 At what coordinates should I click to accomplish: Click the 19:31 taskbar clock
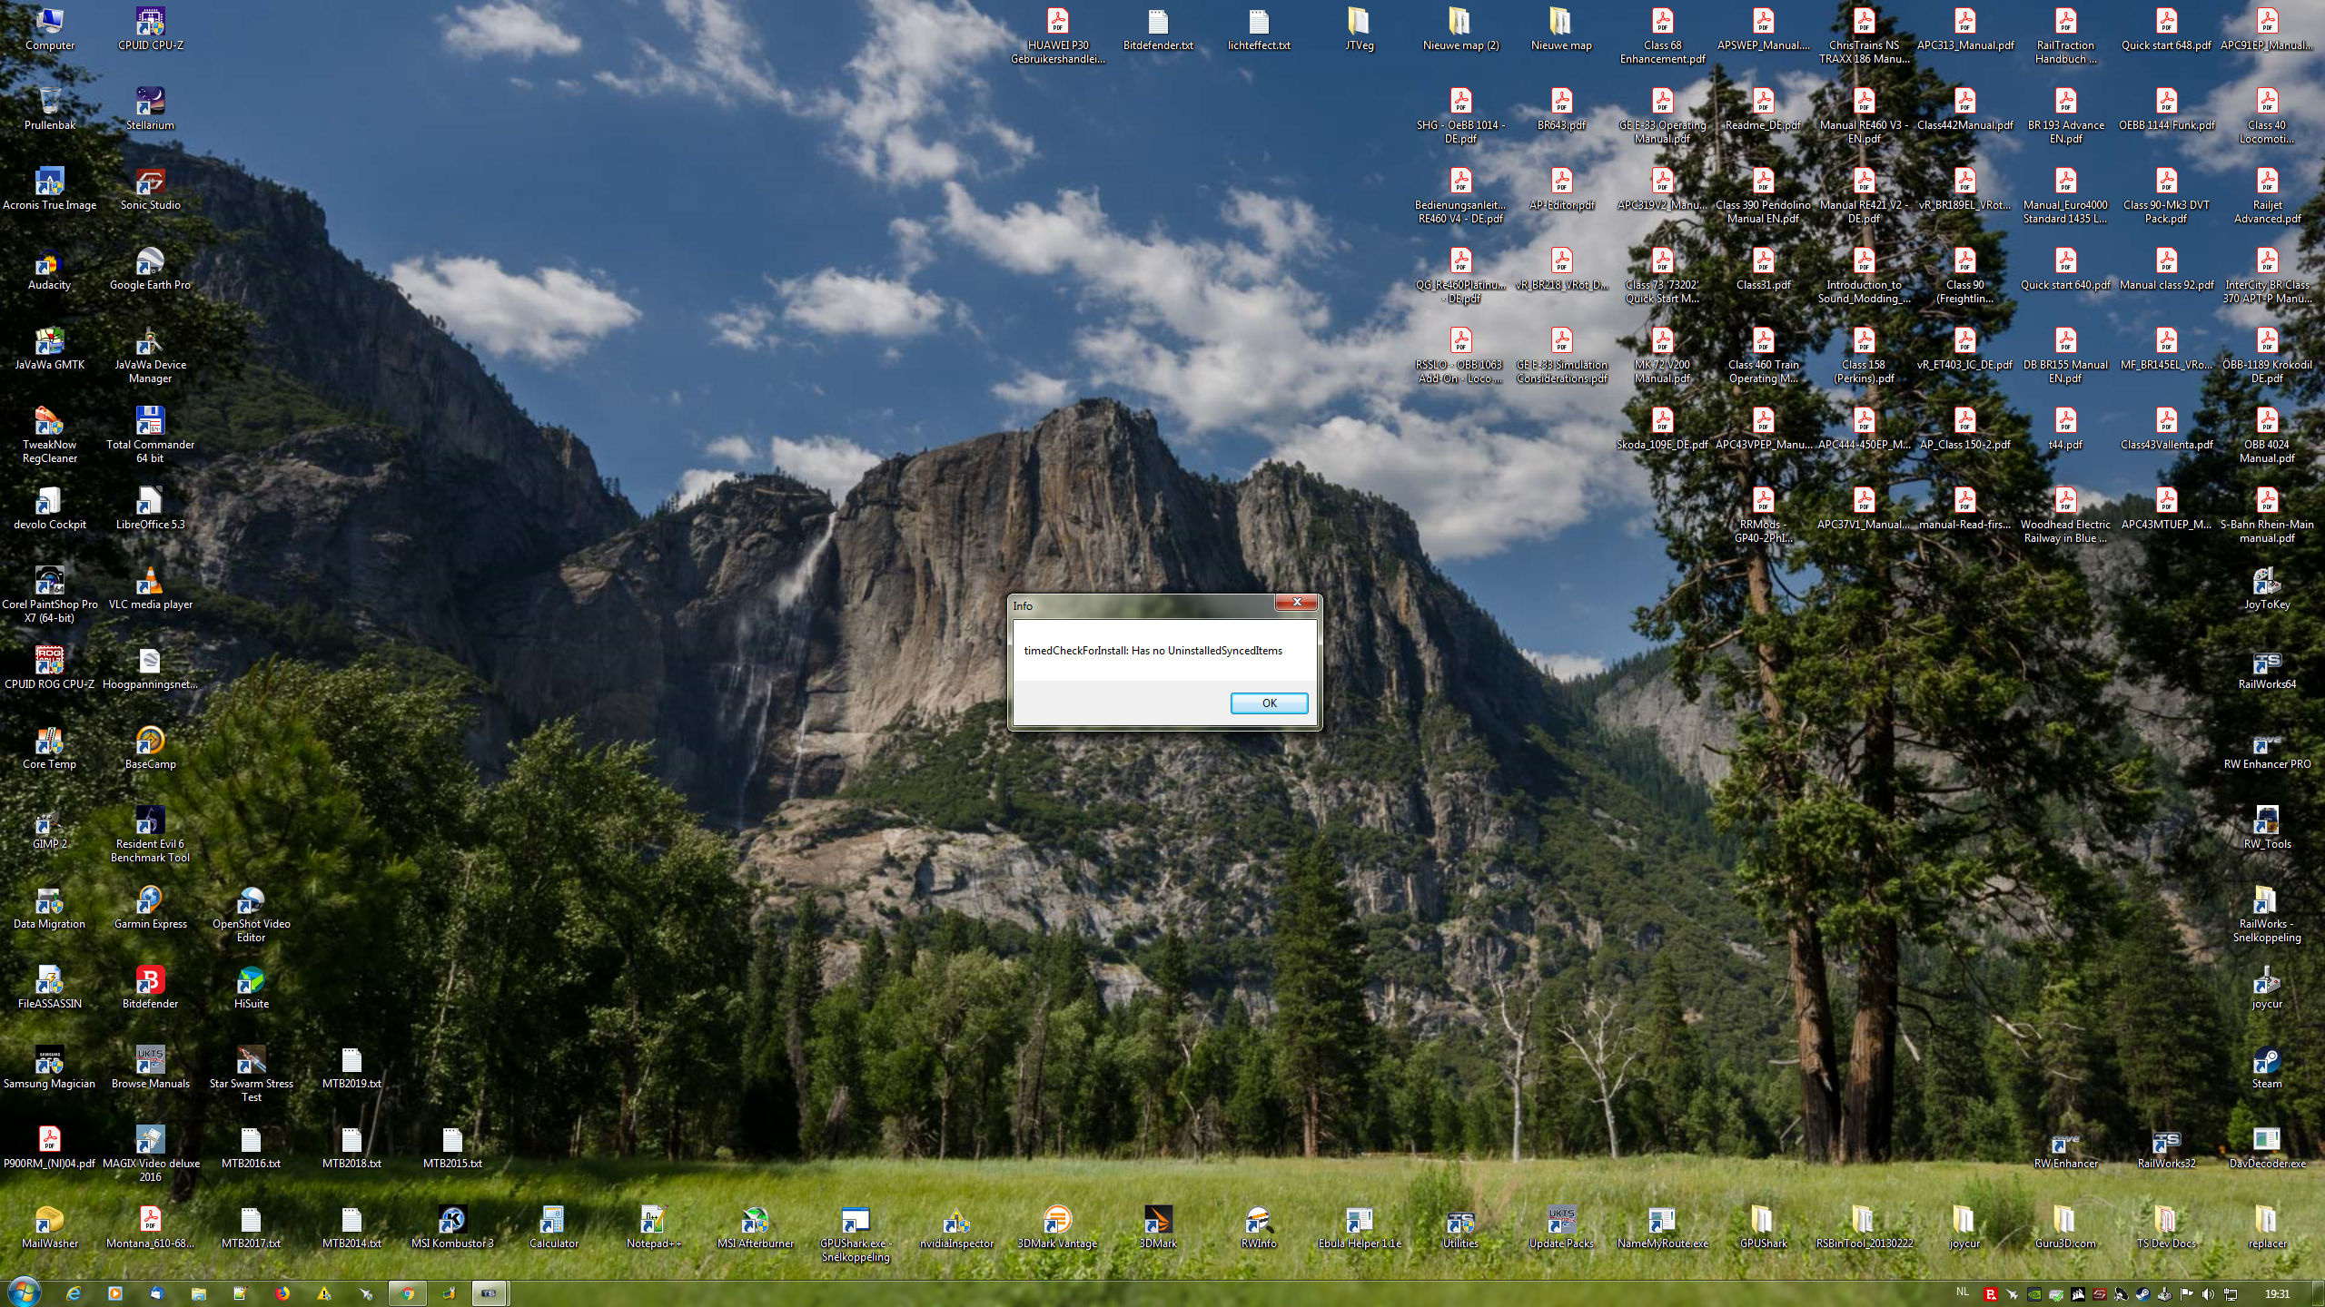pos(2276,1294)
